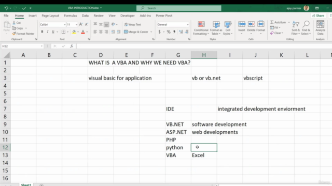332x186 pixels.
Task: Switch to the Developer tab
Action: (128, 16)
